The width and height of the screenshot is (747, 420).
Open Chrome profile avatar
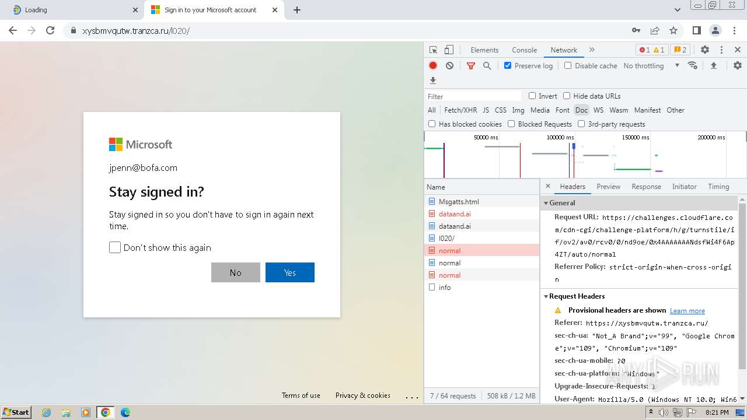(x=715, y=30)
